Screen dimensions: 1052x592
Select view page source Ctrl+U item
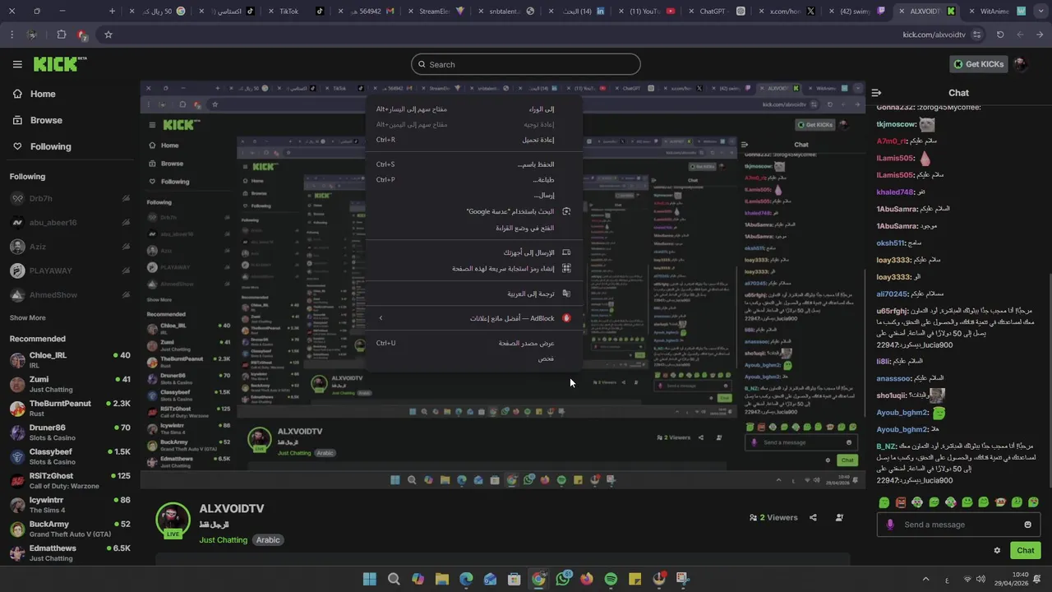click(x=473, y=343)
